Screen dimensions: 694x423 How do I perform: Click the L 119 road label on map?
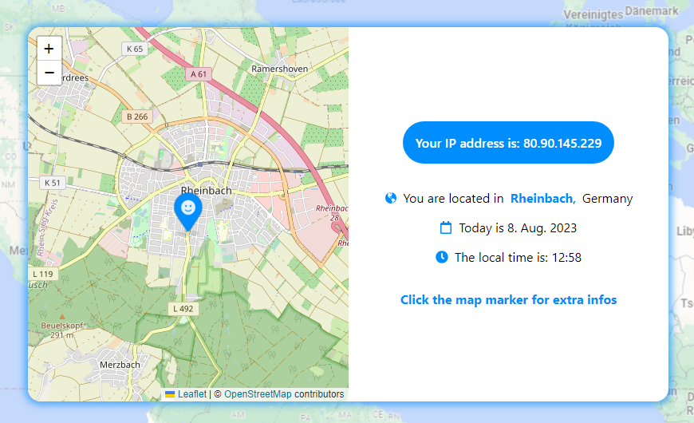pos(43,274)
